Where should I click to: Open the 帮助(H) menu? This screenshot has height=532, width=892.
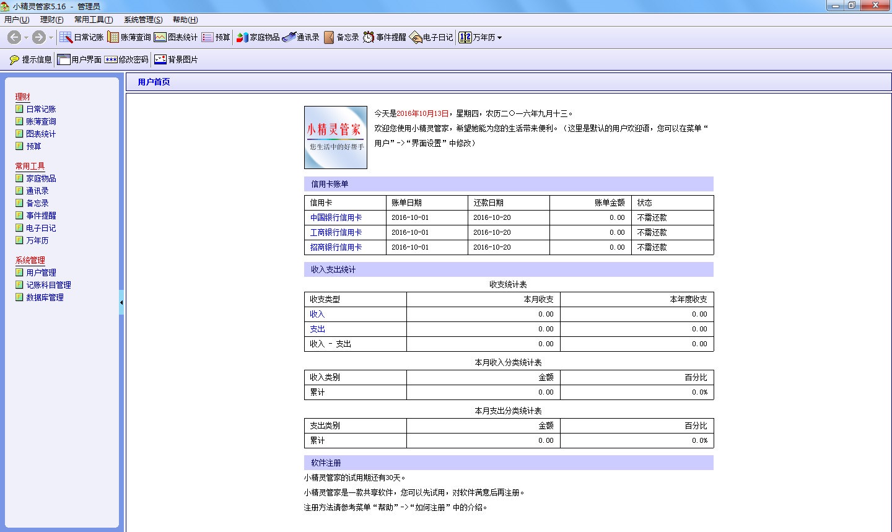click(x=185, y=20)
